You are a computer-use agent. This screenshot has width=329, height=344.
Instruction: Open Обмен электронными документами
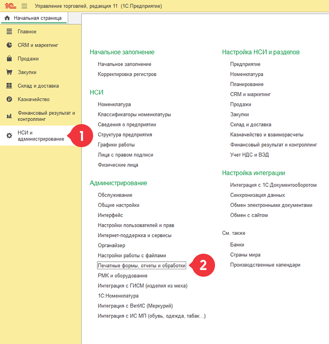[271, 205]
